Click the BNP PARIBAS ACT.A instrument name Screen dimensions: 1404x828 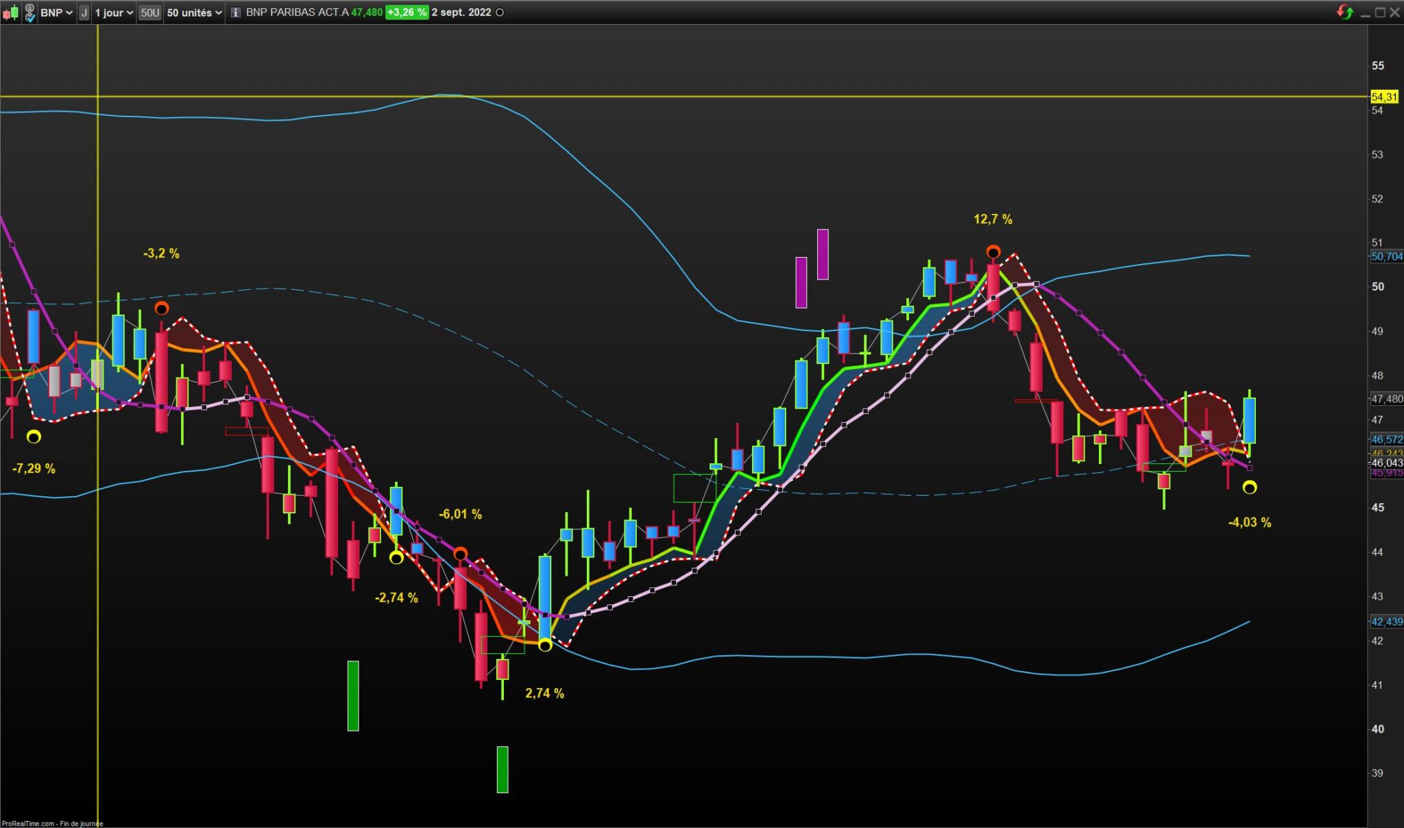pos(297,12)
